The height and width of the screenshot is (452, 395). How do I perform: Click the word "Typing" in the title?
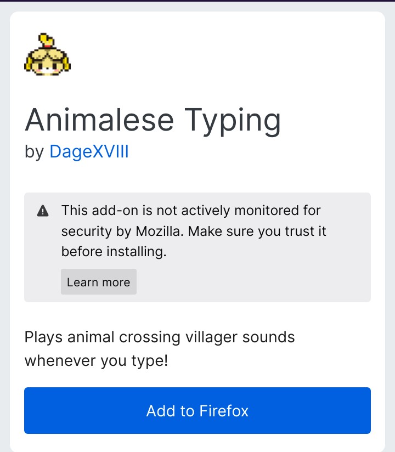pyautogui.click(x=233, y=121)
